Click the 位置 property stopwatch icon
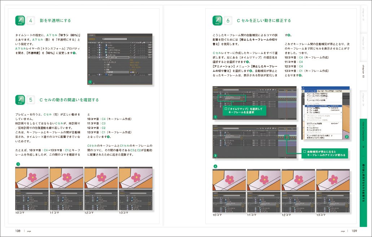The height and width of the screenshot is (237, 372). pyautogui.click(x=105, y=64)
